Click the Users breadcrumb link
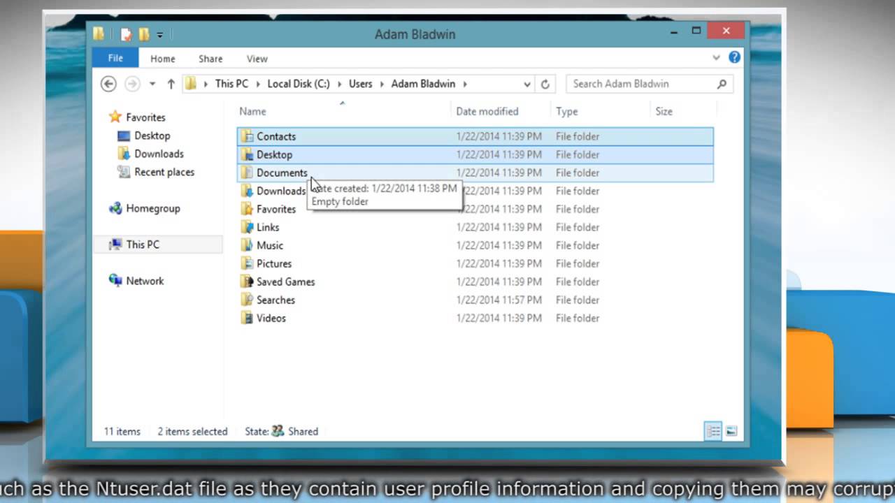Viewport: 895px width, 503px height. [x=360, y=83]
